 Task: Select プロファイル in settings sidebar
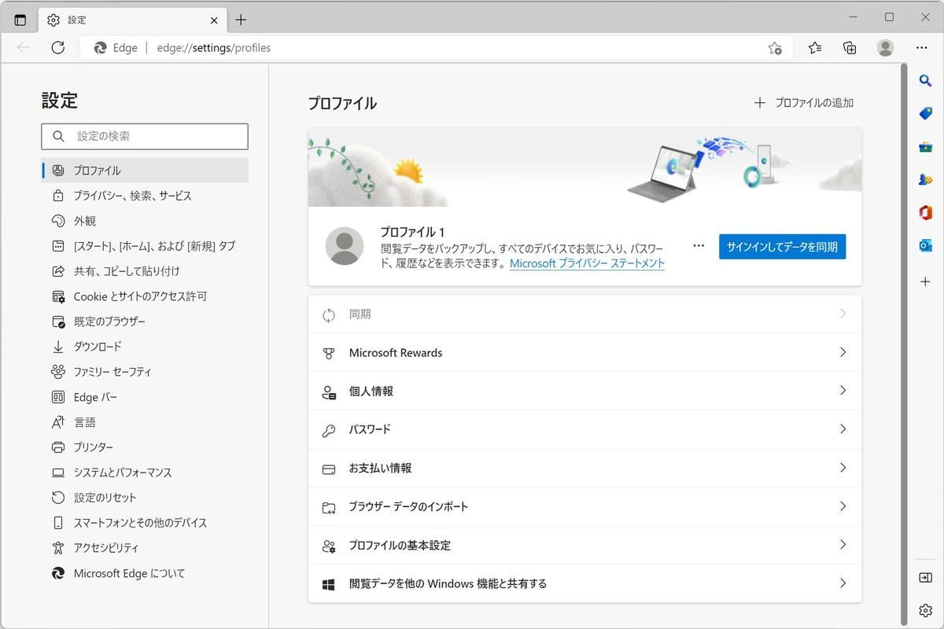(x=145, y=171)
